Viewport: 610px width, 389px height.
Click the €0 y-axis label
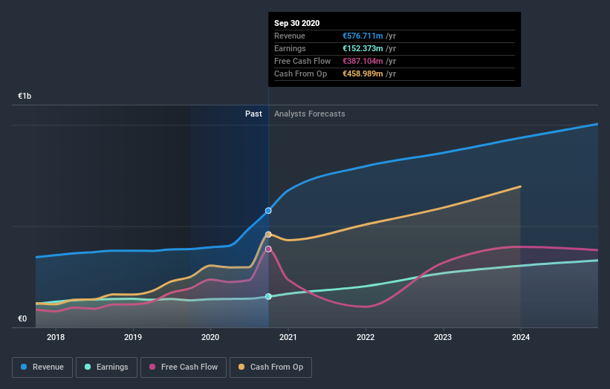point(22,318)
